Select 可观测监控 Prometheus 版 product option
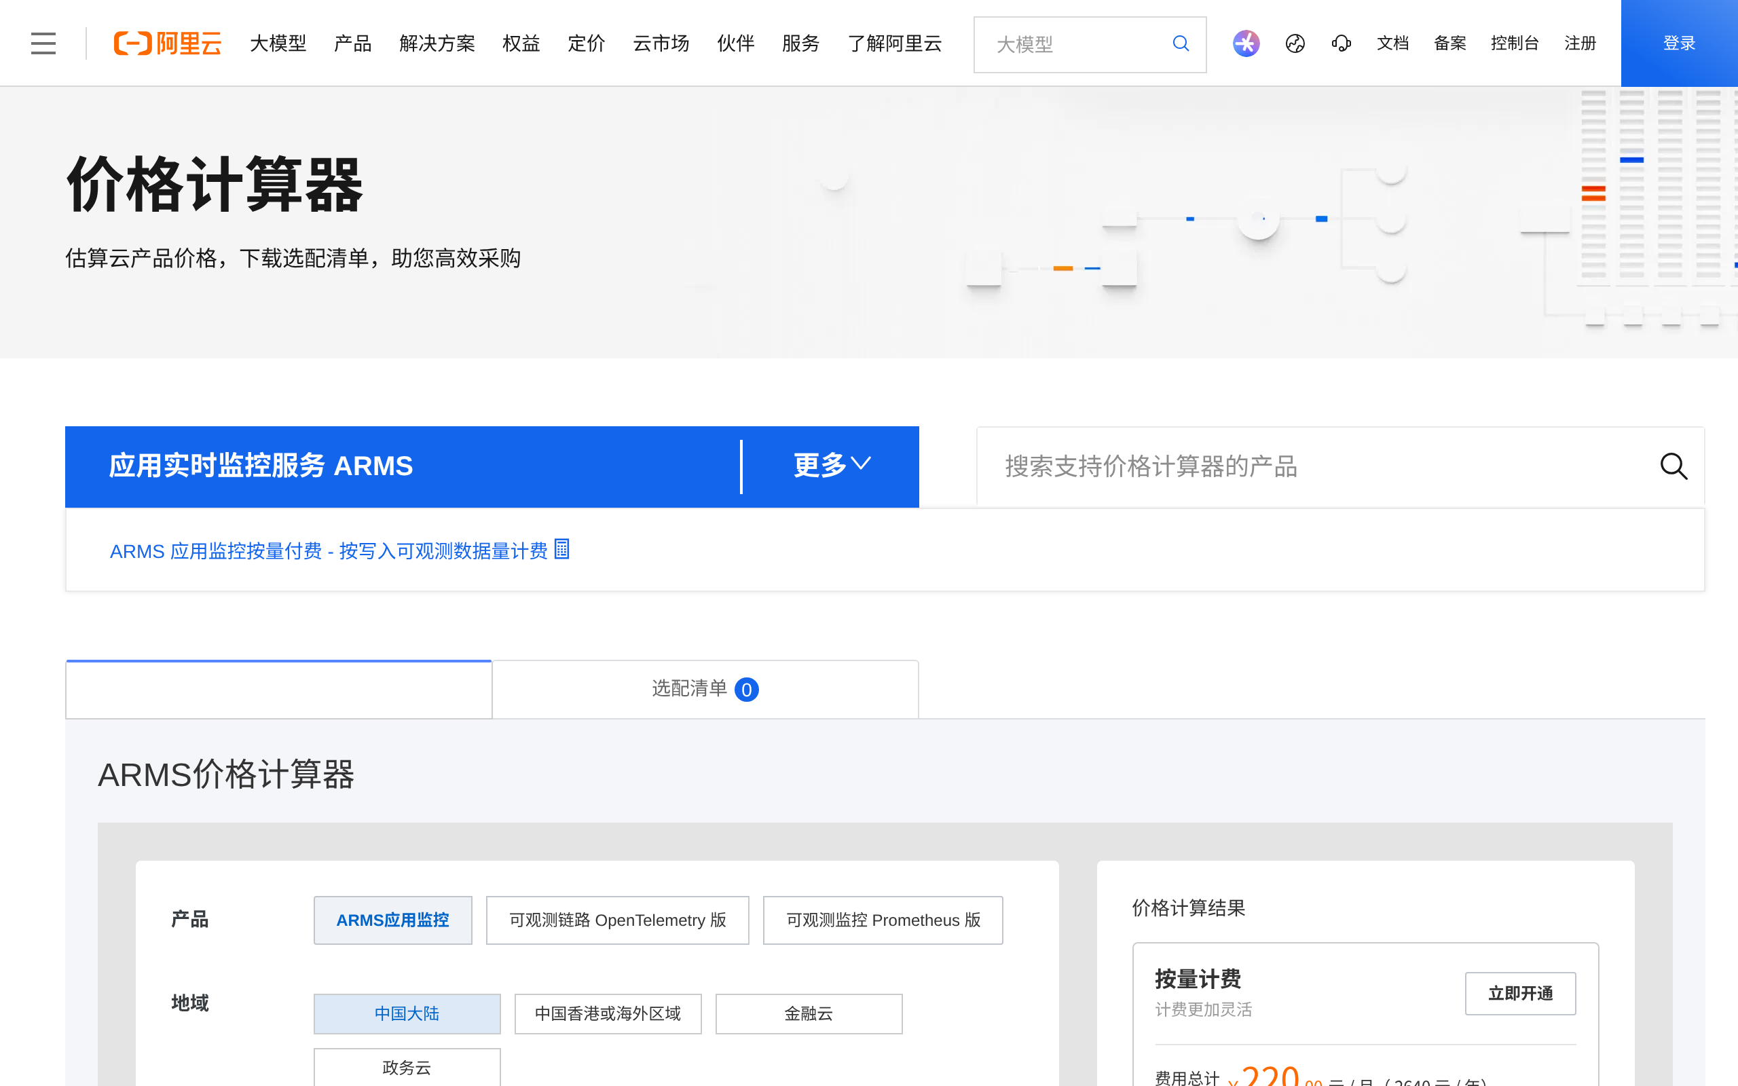Image resolution: width=1738 pixels, height=1086 pixels. coord(883,920)
